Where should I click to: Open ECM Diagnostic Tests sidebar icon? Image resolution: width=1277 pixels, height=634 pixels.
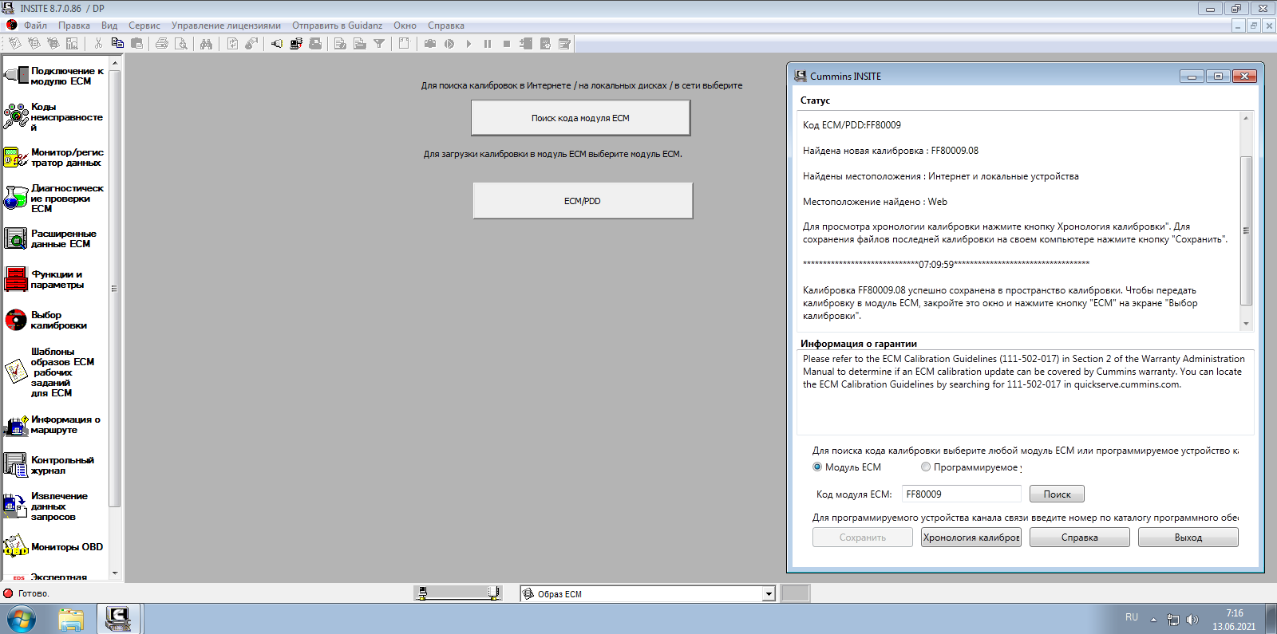(x=16, y=198)
